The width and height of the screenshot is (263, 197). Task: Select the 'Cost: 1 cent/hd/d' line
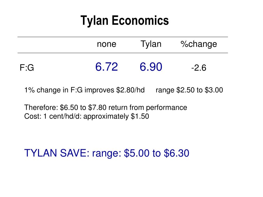click(53, 116)
